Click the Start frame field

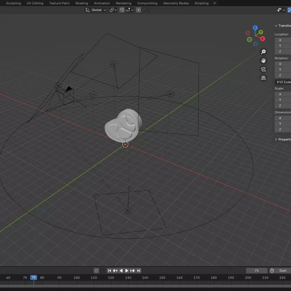(283, 271)
